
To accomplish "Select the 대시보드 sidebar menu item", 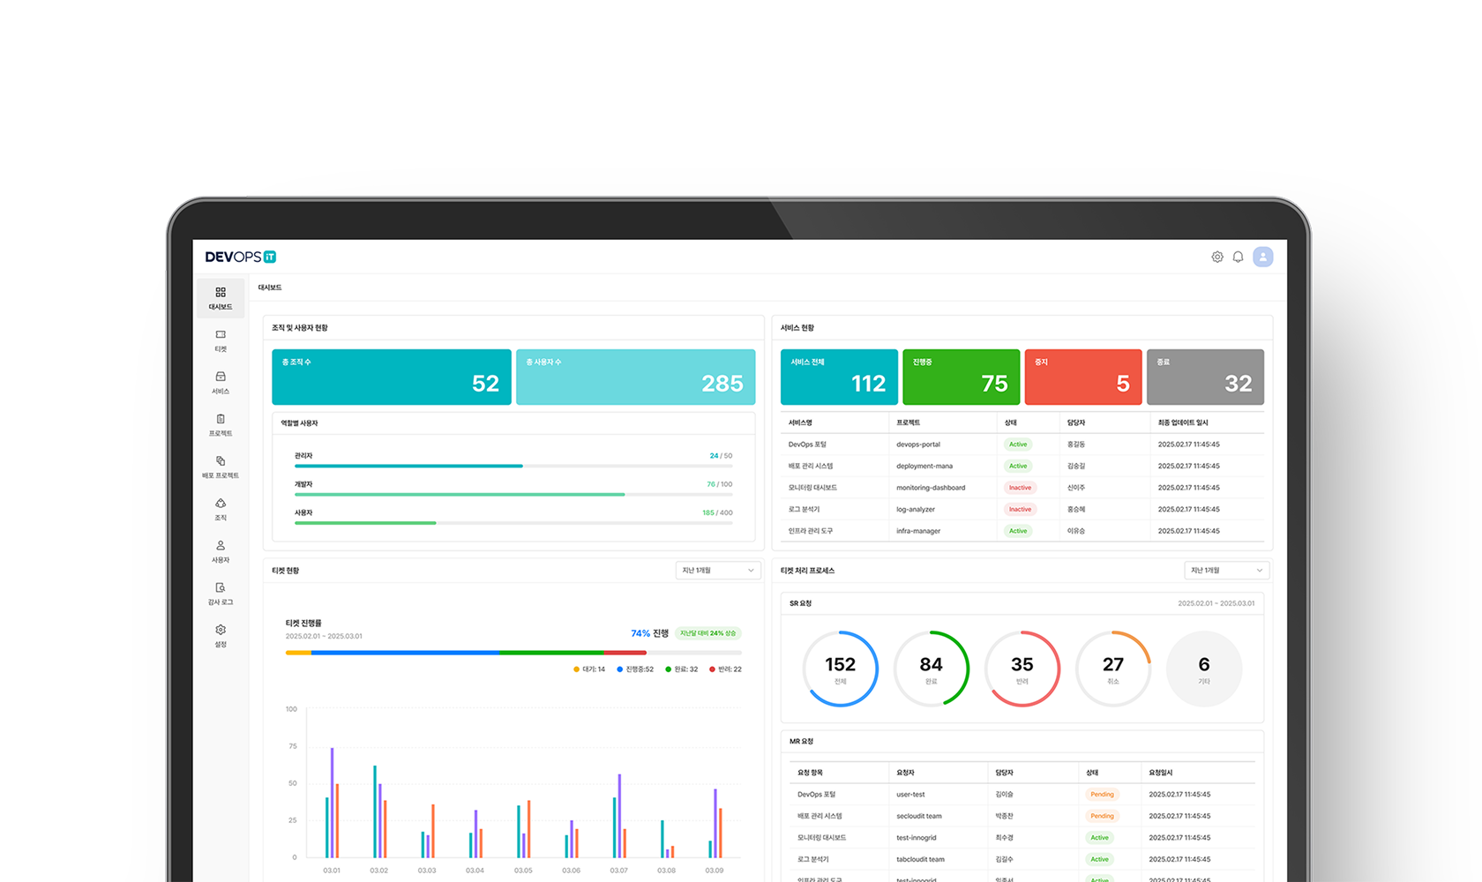I will pyautogui.click(x=221, y=298).
